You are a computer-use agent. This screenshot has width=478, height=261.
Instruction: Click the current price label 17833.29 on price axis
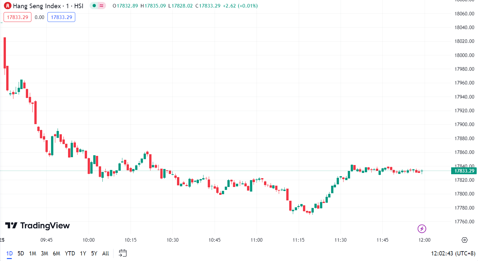point(464,171)
